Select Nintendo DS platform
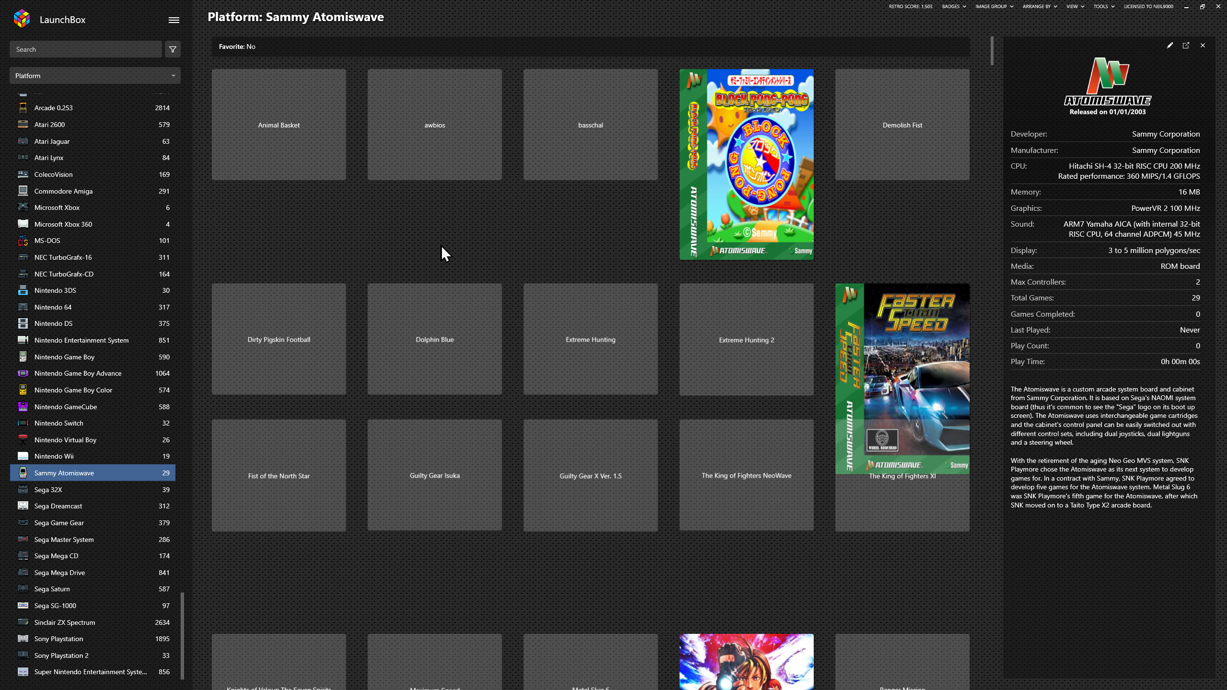This screenshot has height=690, width=1227. pyautogui.click(x=93, y=323)
